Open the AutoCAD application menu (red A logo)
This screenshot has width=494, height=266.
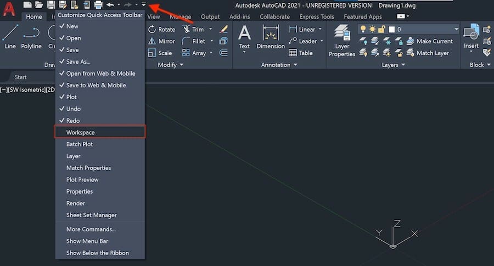(9, 9)
